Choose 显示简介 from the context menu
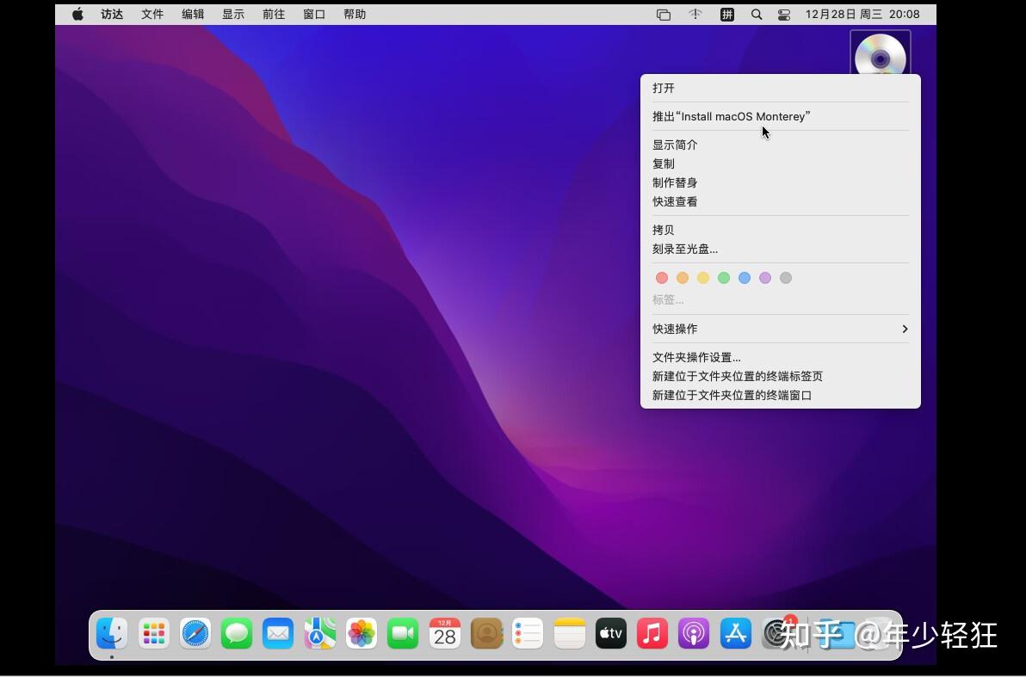The height and width of the screenshot is (677, 1026). [x=675, y=145]
